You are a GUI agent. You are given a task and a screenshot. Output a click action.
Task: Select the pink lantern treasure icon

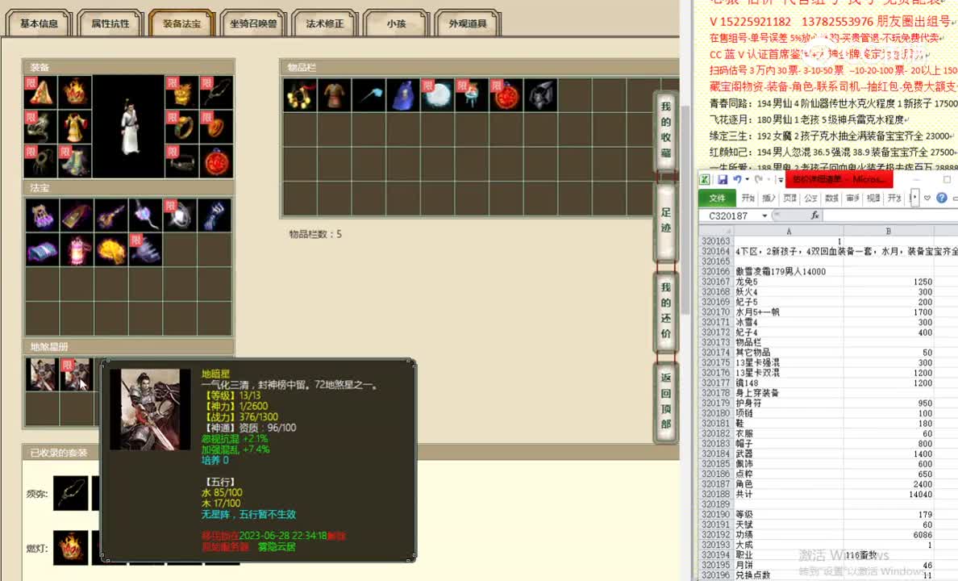[x=77, y=249]
